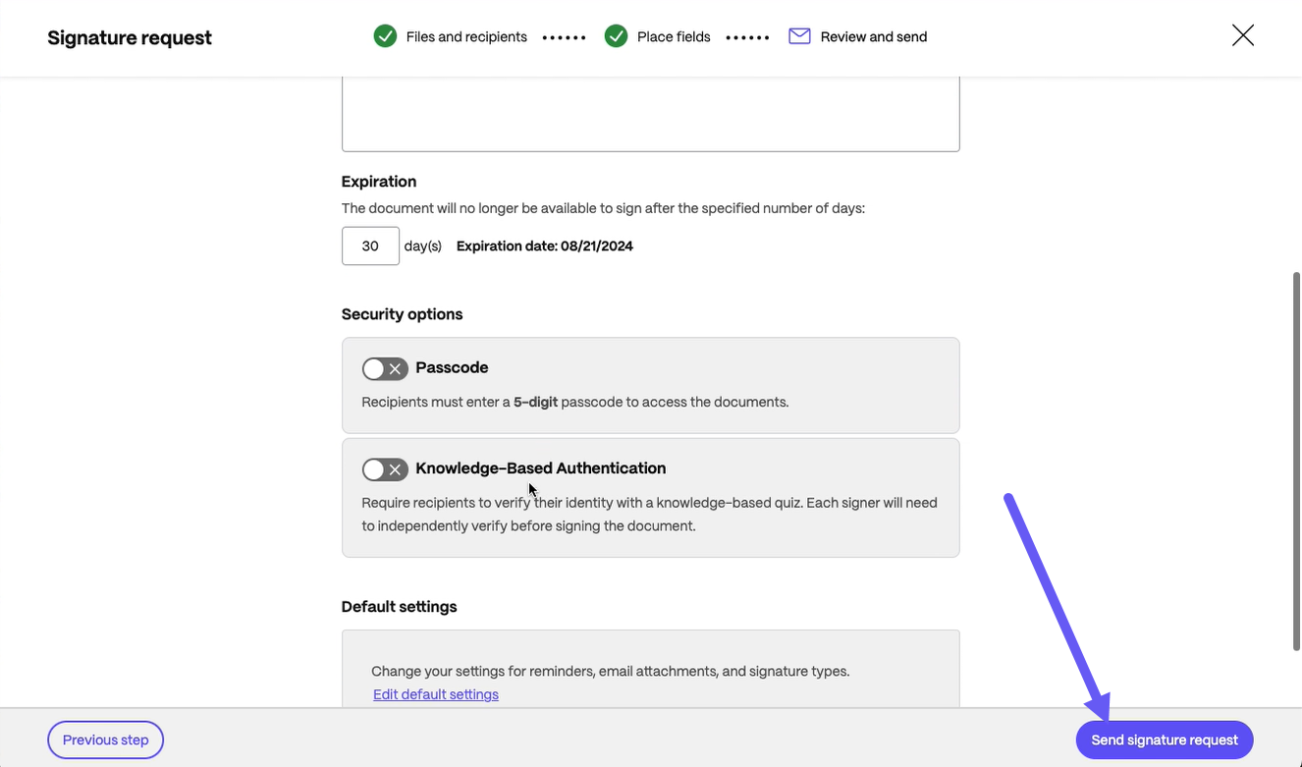Click the vertical page scrollbar
1302x767 pixels.
pos(1296,462)
